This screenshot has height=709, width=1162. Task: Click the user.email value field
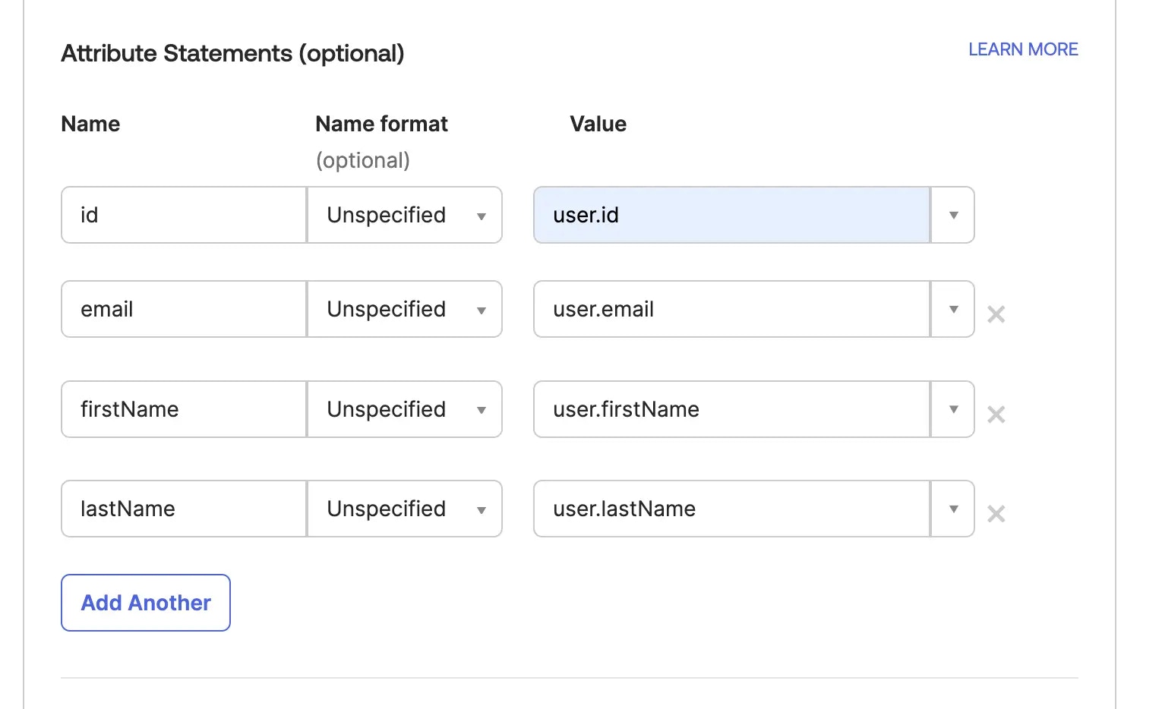coord(732,309)
